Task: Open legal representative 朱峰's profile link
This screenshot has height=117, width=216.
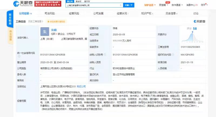Action: [54, 30]
